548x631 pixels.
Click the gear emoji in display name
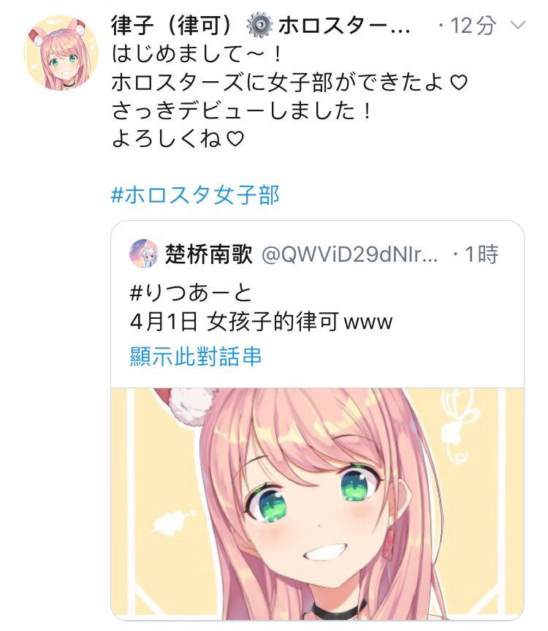[259, 26]
